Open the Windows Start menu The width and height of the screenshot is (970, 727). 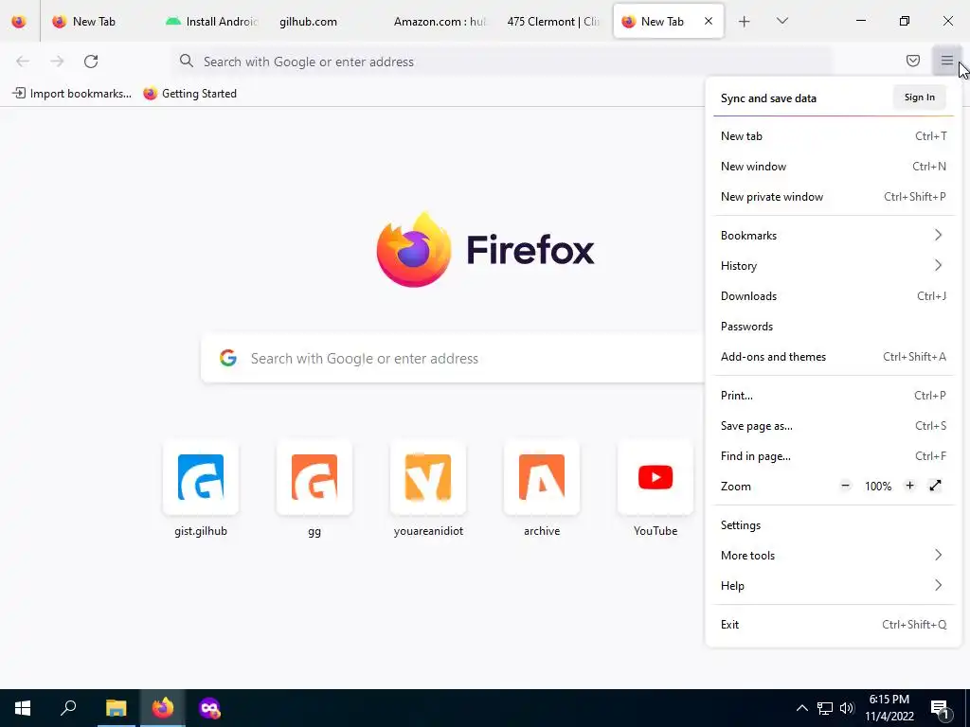click(x=23, y=708)
